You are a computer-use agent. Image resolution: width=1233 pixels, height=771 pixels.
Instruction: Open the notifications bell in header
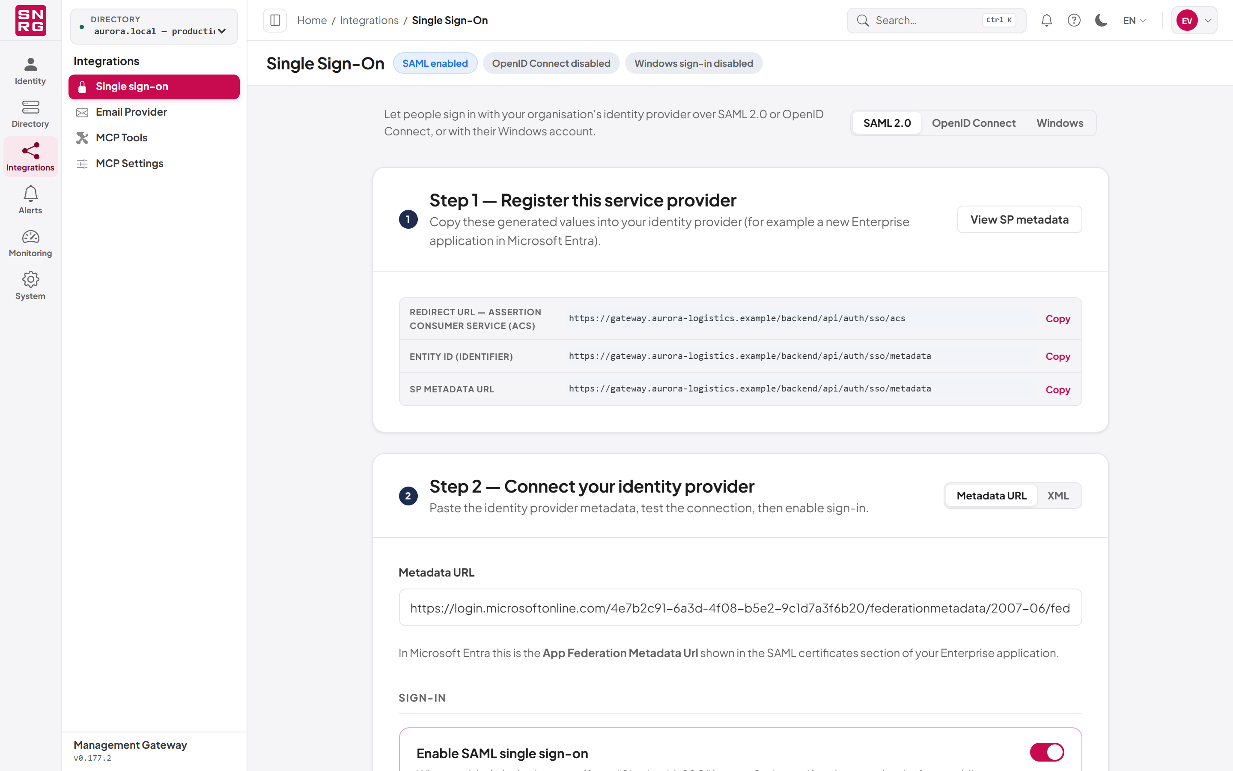tap(1046, 21)
